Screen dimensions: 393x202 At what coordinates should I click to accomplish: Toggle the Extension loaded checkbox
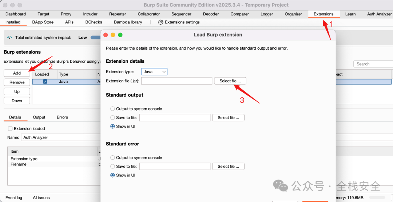(10, 129)
